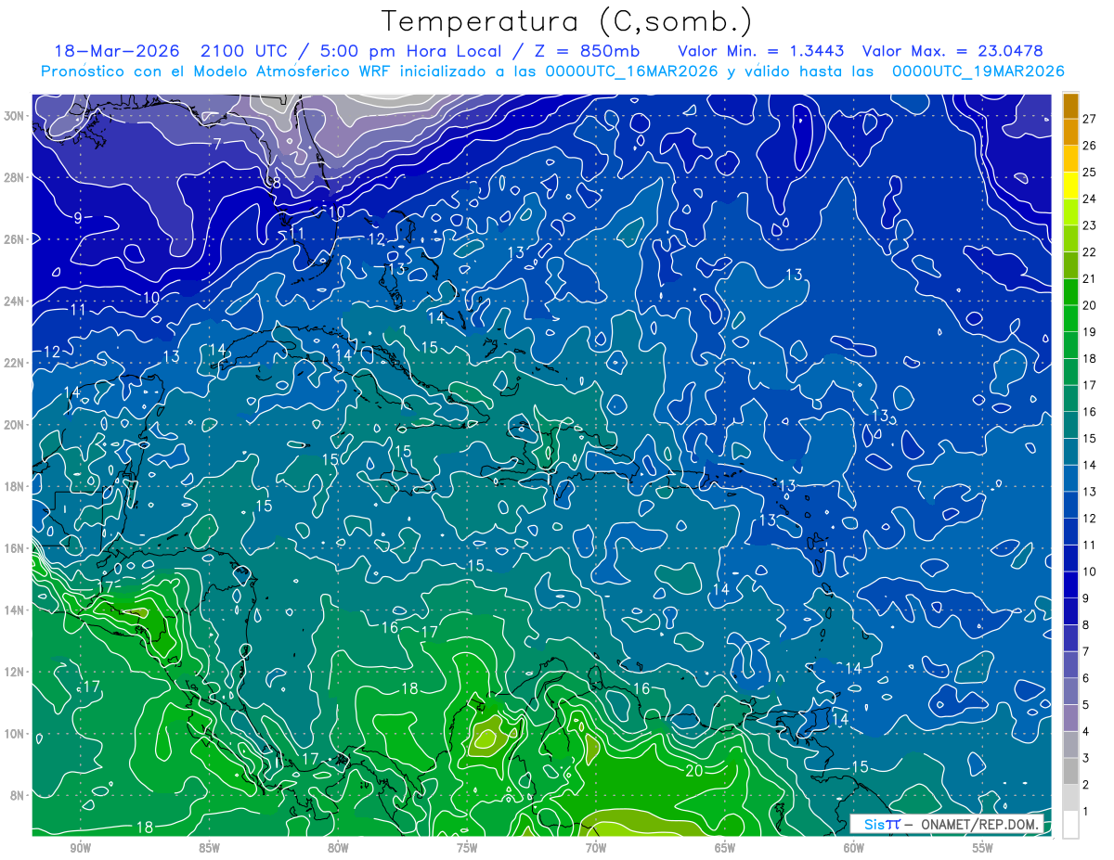Click the legend value label '24'
1114x860 pixels.
[x=1090, y=199]
